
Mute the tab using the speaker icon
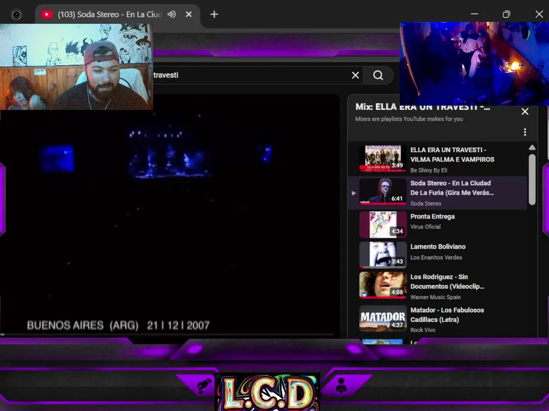click(172, 14)
